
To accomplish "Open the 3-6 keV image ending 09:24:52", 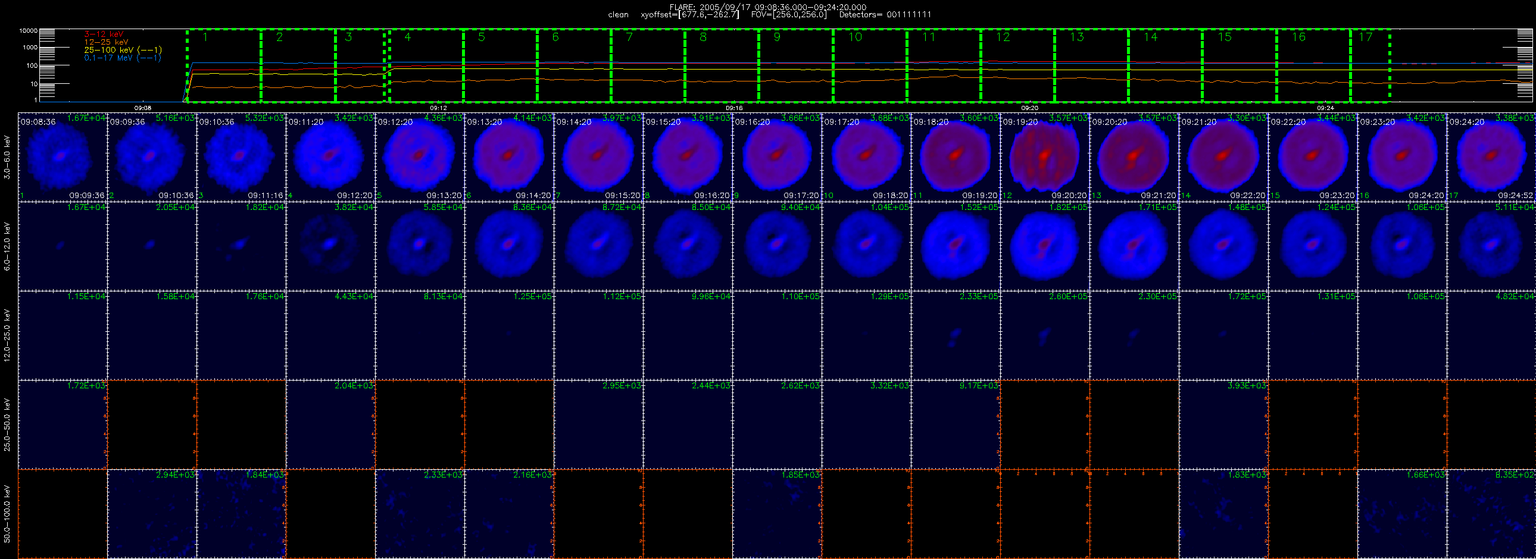I will [1492, 156].
